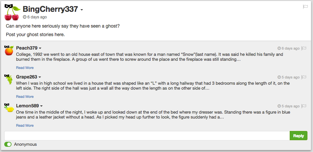
Task: Click the BingCherry337 username heading
Action: click(50, 9)
